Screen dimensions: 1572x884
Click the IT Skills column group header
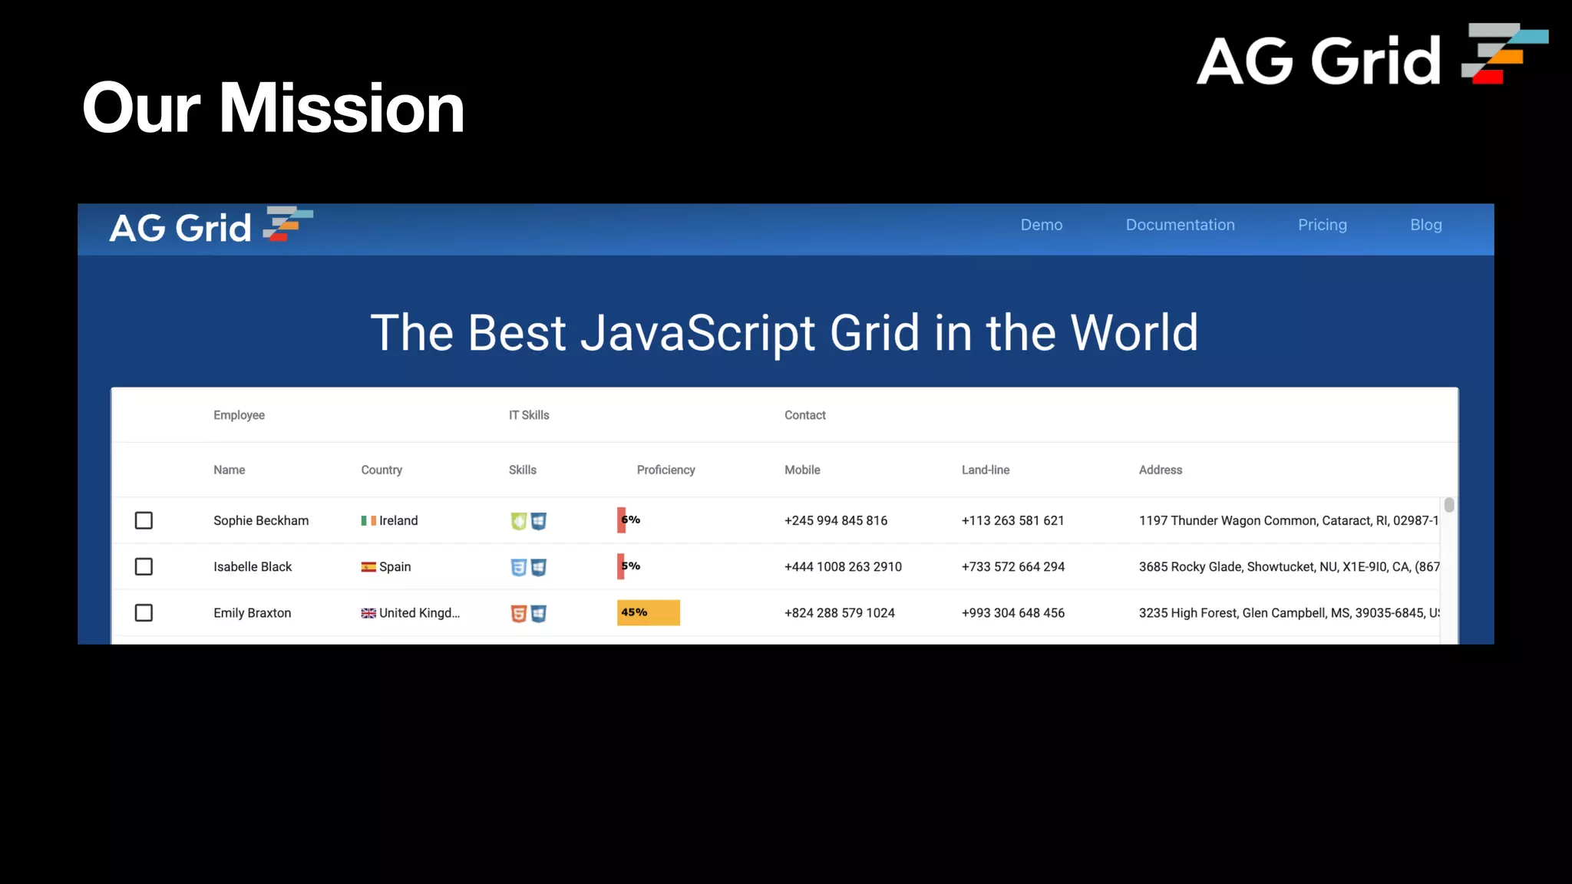[529, 415]
